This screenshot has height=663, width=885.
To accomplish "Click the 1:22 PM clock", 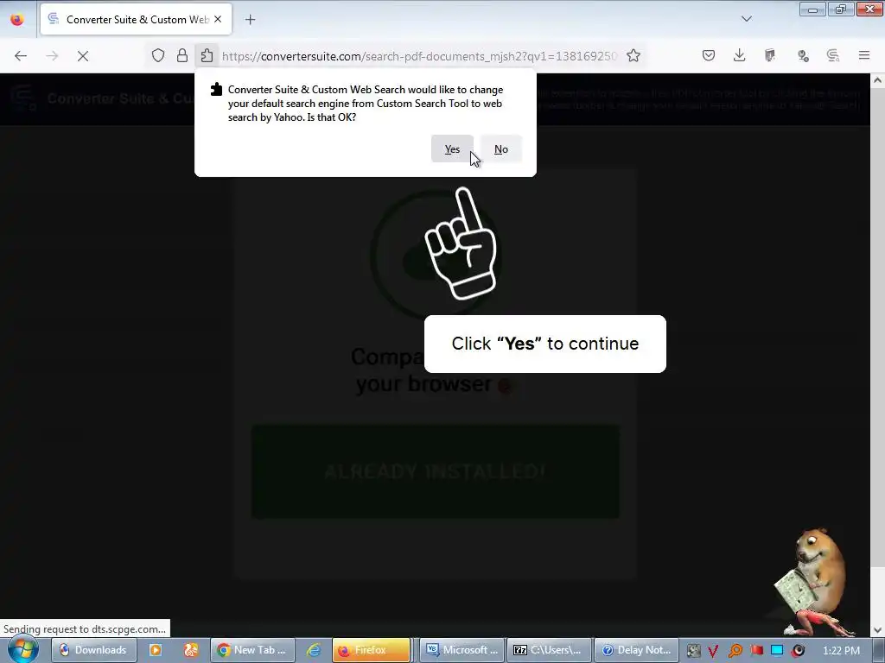I will [841, 650].
